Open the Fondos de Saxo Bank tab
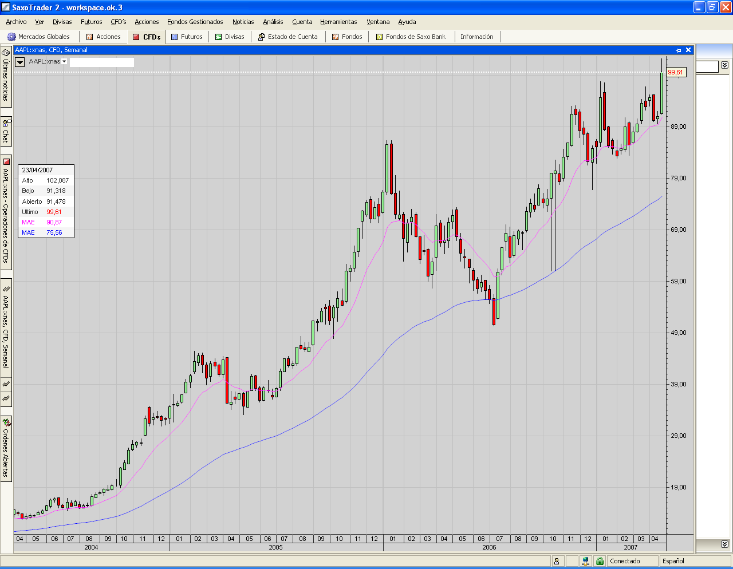This screenshot has width=733, height=569. point(411,37)
